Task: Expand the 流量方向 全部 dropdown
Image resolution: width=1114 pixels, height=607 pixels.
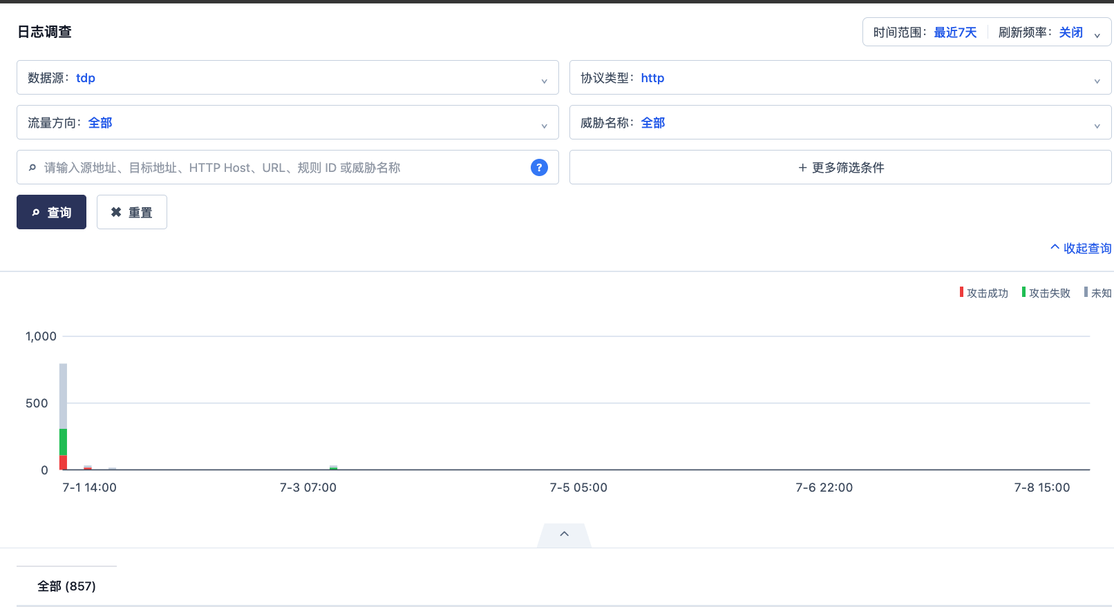Action: coord(287,122)
